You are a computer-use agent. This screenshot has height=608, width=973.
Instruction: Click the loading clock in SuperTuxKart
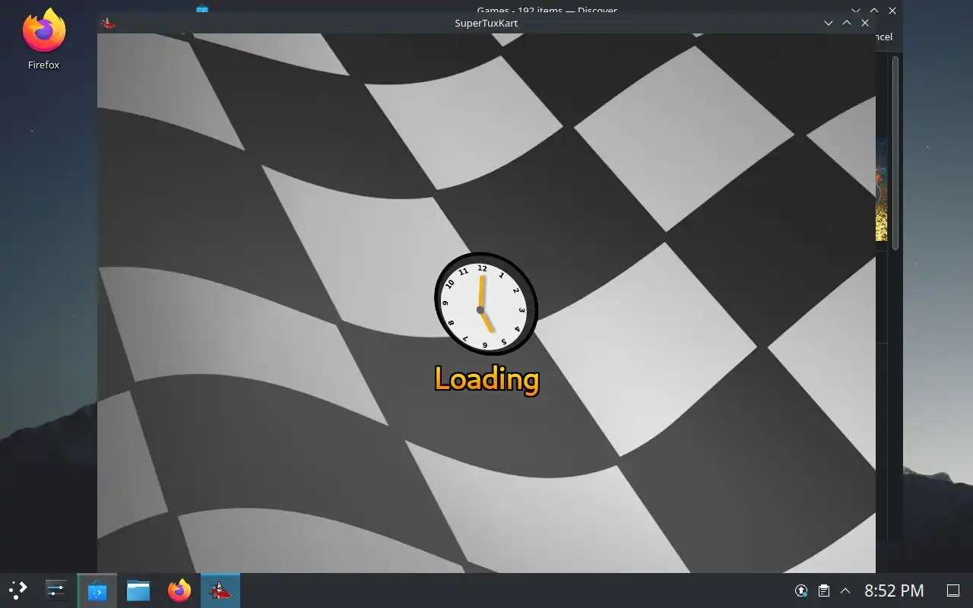click(486, 304)
